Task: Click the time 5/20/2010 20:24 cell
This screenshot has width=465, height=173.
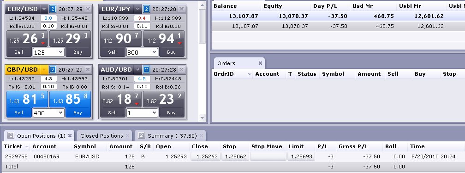Action: pyautogui.click(x=433, y=156)
